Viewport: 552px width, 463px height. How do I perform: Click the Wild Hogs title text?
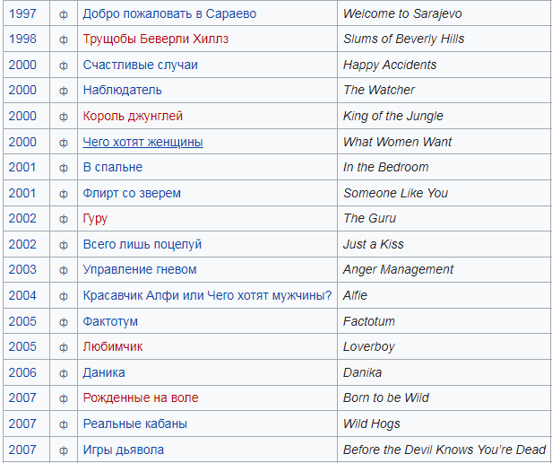372,424
